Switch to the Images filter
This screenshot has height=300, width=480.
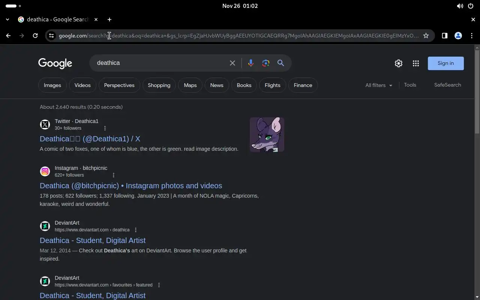[52, 85]
